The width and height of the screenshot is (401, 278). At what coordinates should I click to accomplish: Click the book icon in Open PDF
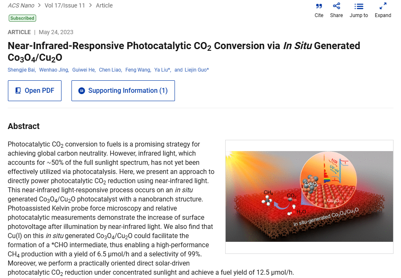[x=18, y=91]
